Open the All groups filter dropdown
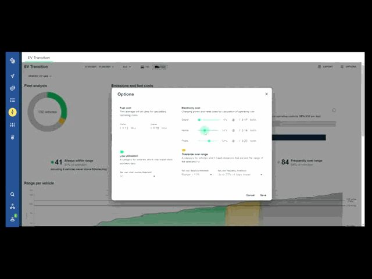The width and height of the screenshot is (372, 279). coord(127,67)
